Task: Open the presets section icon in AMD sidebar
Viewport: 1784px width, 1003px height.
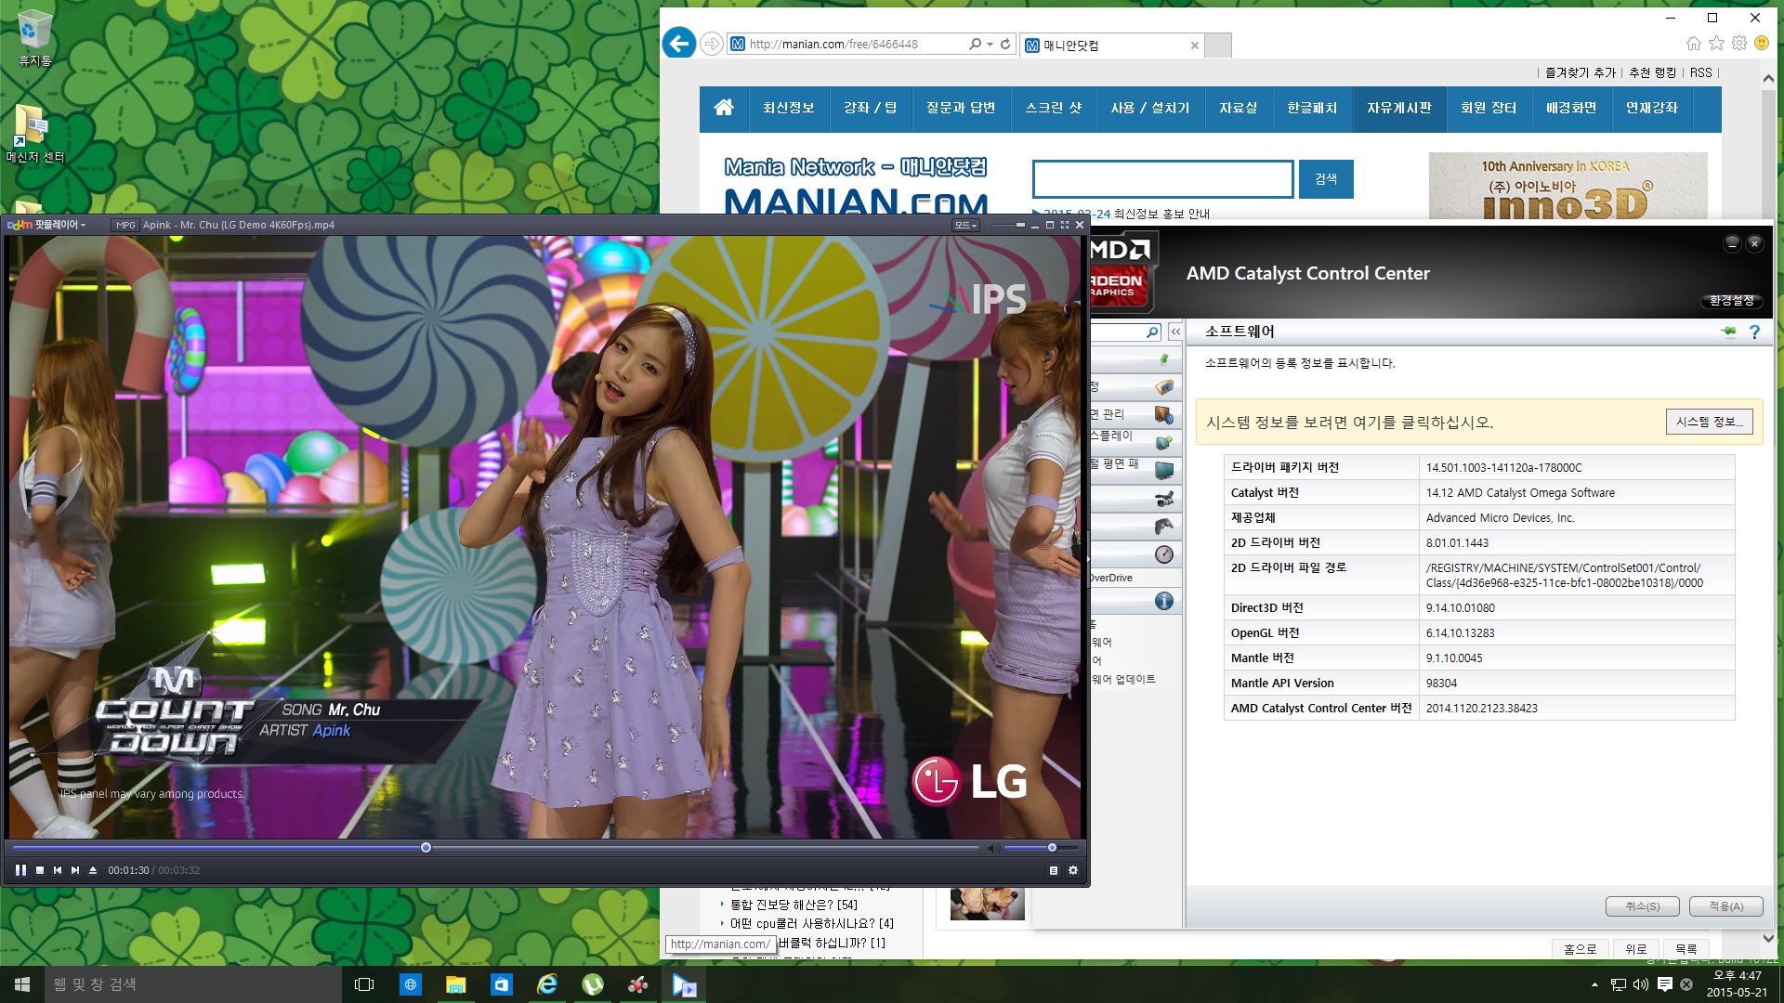Action: (1163, 387)
